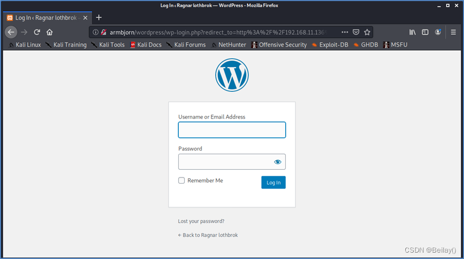464x259 pixels.
Task: Maximize the Firefox window
Action: tap(448, 6)
